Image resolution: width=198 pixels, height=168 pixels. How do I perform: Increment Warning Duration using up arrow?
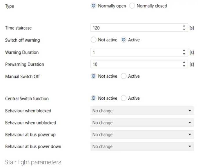[184, 51]
